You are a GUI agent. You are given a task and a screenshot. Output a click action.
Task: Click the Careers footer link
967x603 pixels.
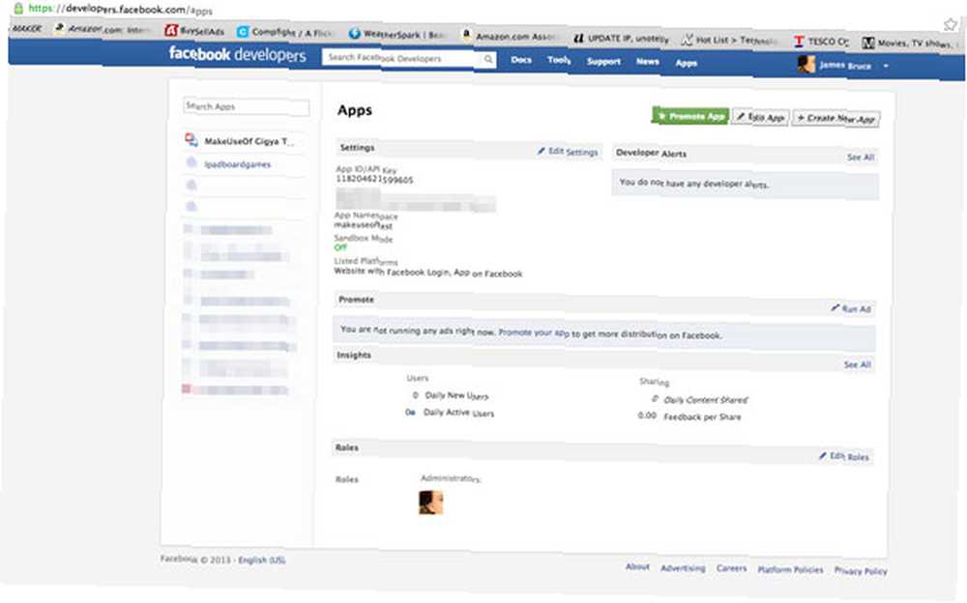tap(731, 568)
